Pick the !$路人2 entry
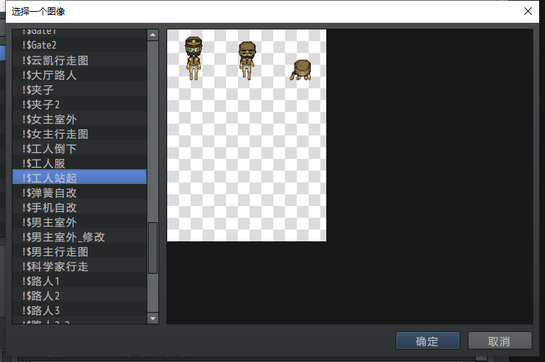This screenshot has height=362, width=545. click(x=80, y=296)
